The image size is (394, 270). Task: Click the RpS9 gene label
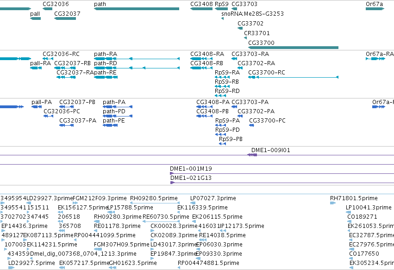coord(222,4)
